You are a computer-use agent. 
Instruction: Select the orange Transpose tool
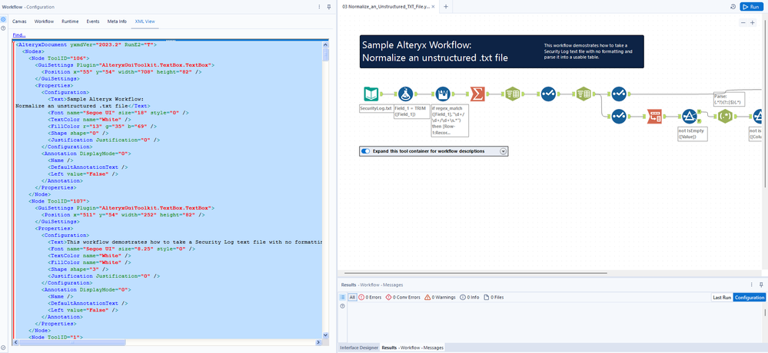click(x=654, y=117)
